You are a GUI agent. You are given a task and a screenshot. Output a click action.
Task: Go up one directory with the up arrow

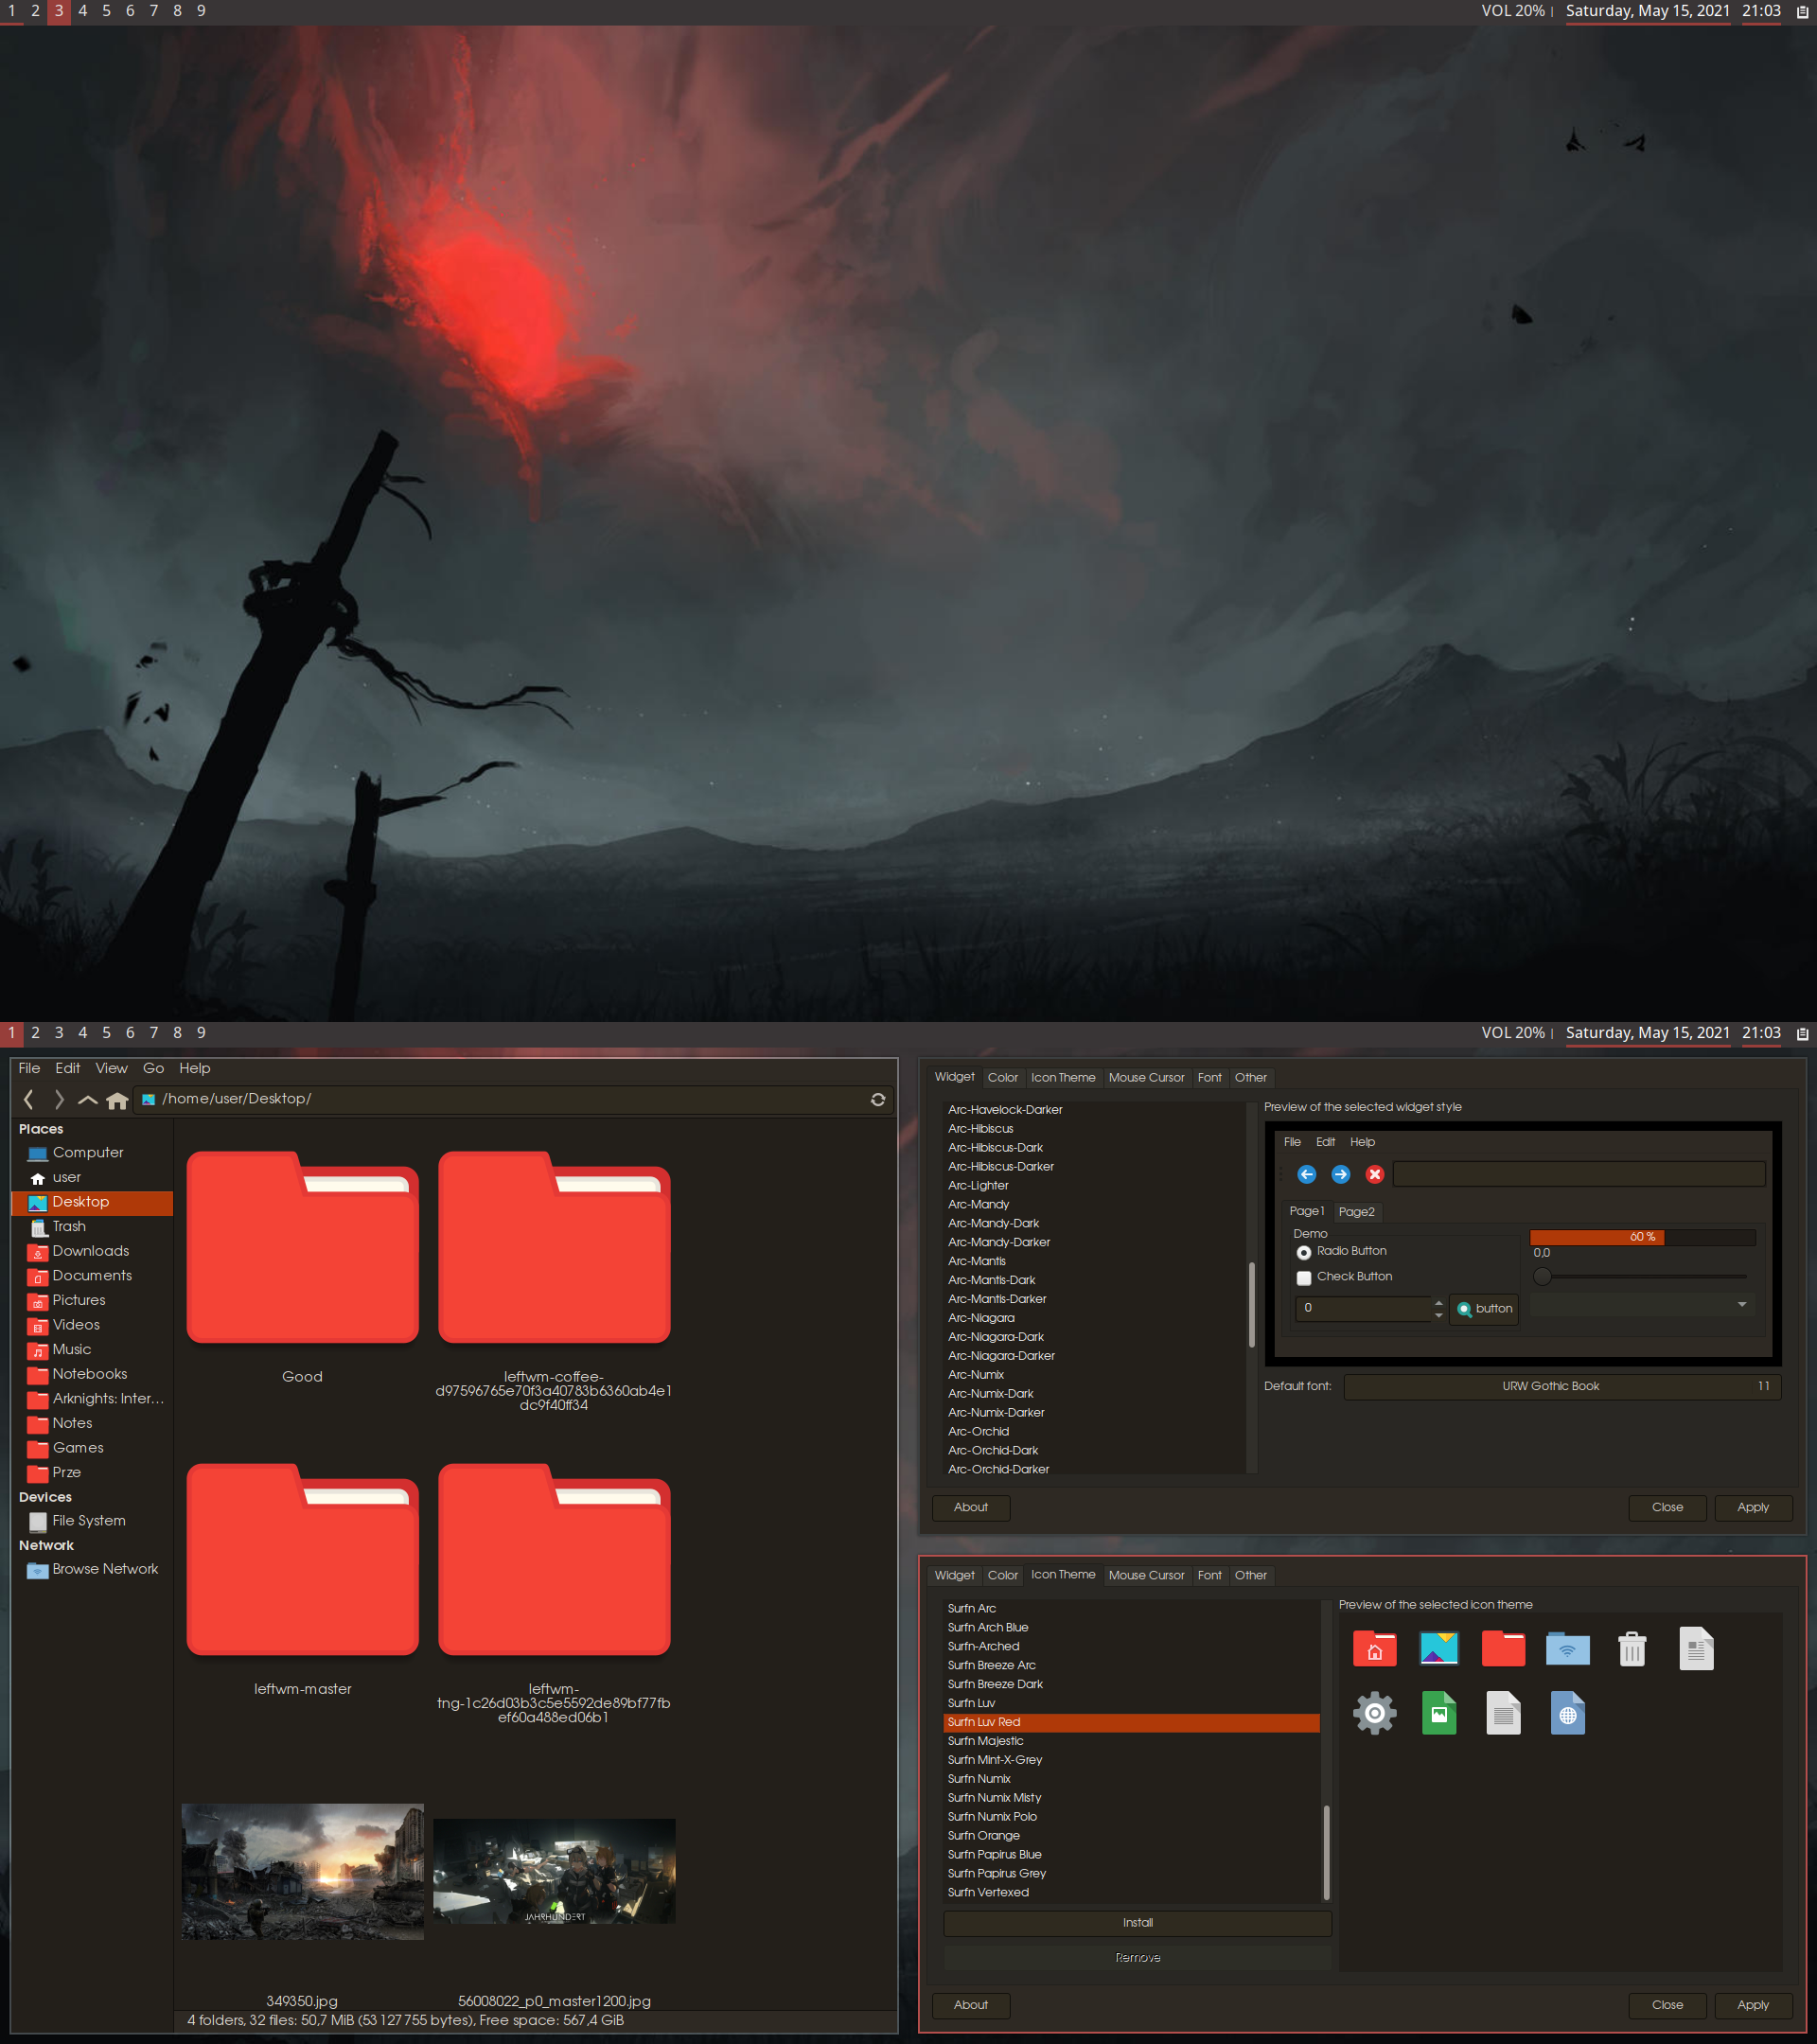coord(88,1099)
